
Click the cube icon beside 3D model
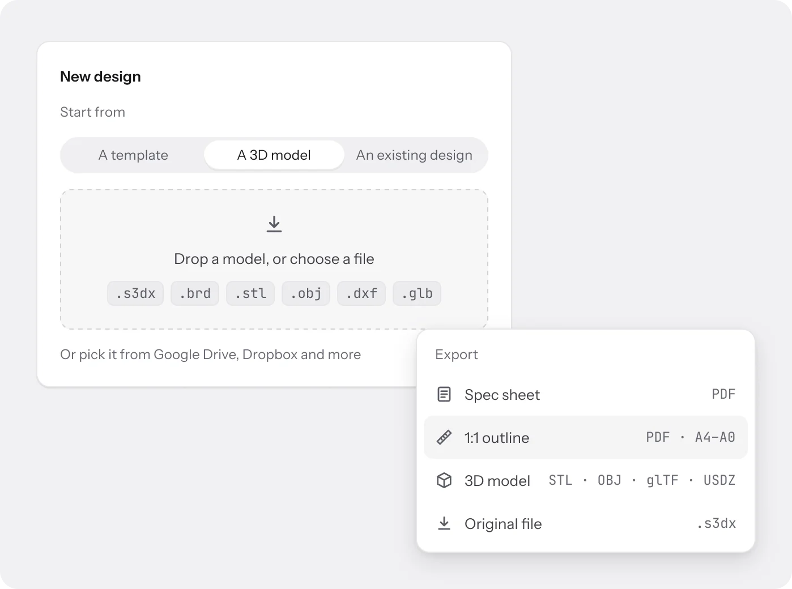(x=444, y=480)
